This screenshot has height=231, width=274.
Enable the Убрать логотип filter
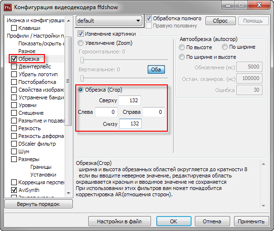[14, 74]
